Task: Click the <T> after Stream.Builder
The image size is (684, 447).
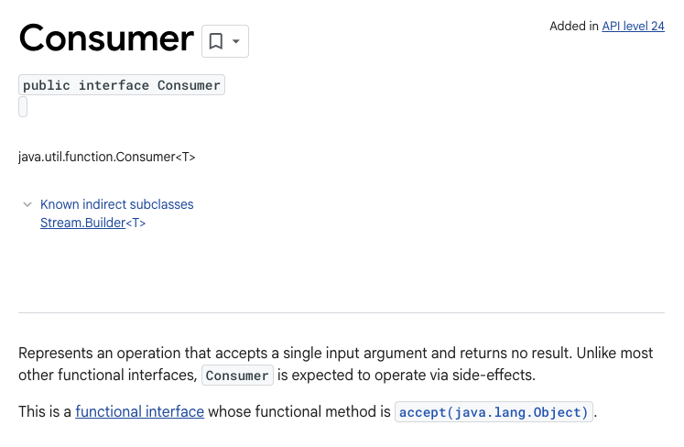Action: pyautogui.click(x=136, y=223)
